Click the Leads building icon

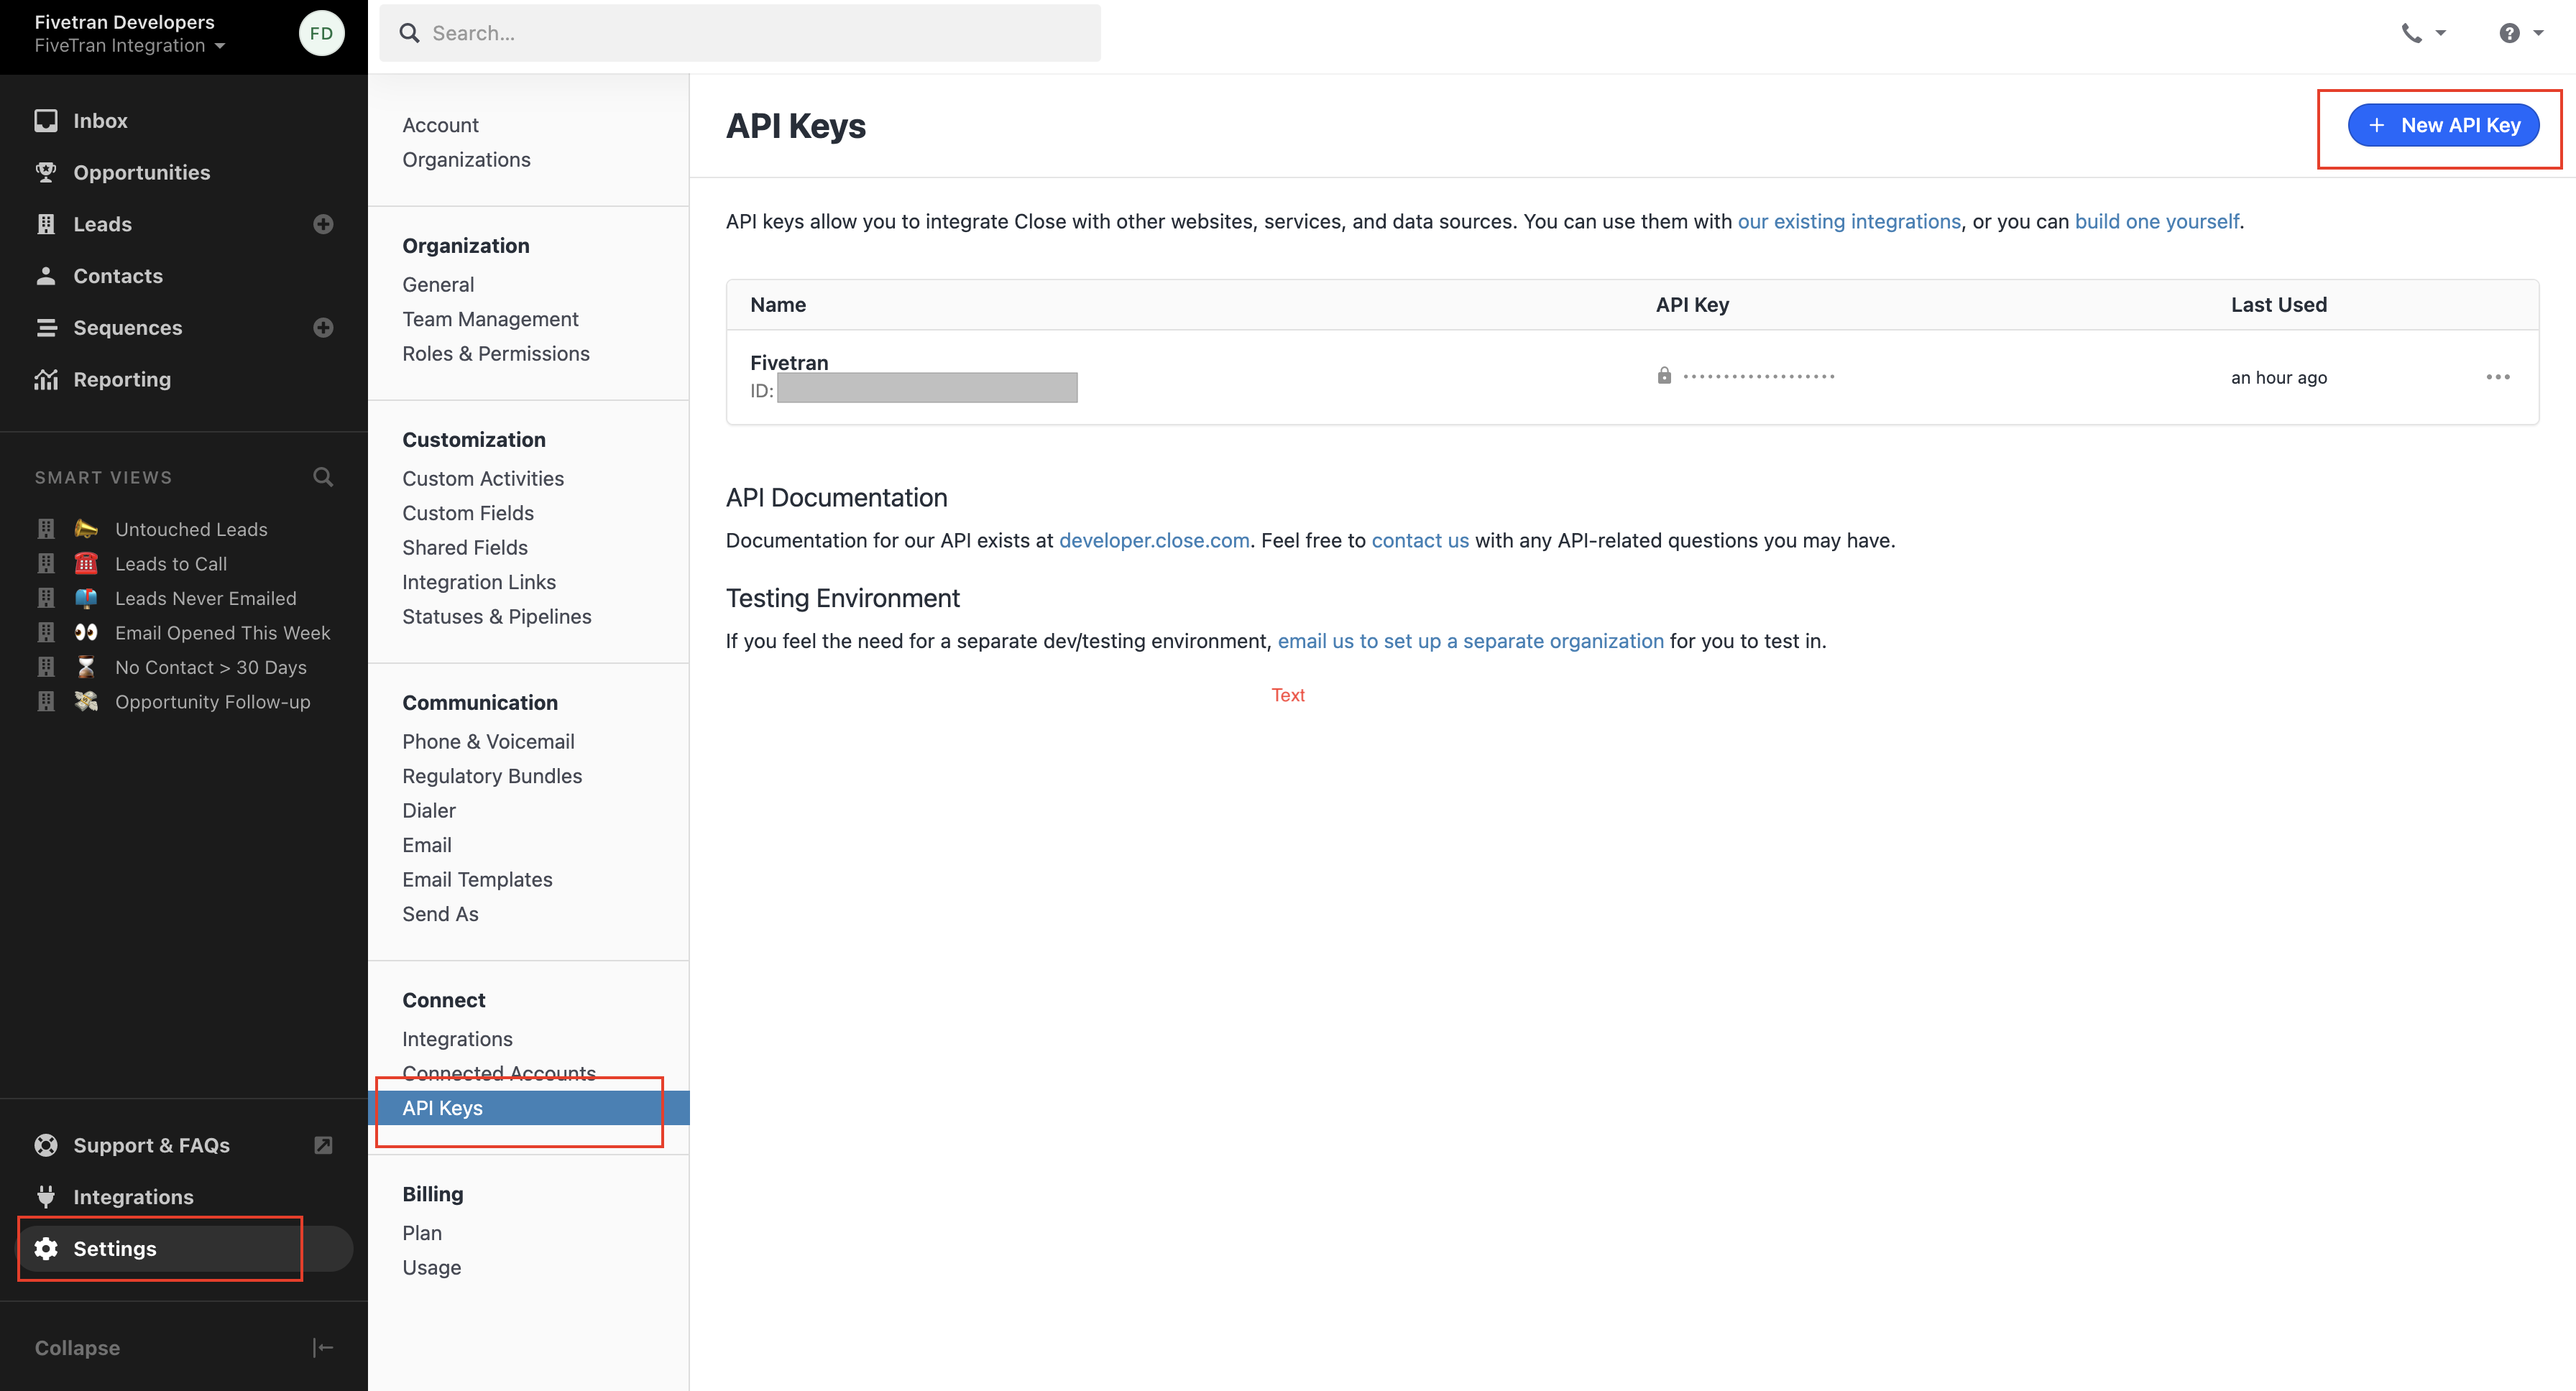tap(46, 224)
